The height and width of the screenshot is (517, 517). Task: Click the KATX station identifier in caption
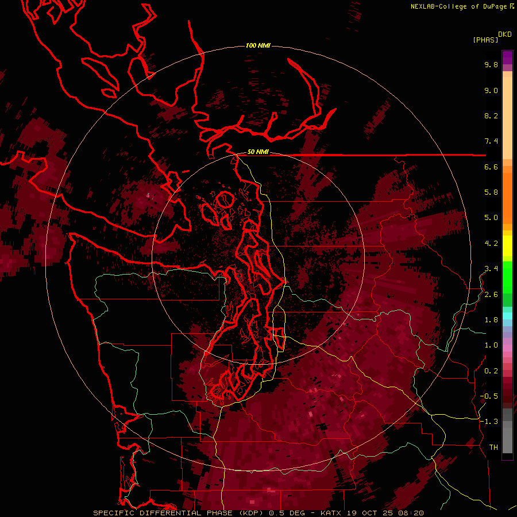[x=331, y=513]
